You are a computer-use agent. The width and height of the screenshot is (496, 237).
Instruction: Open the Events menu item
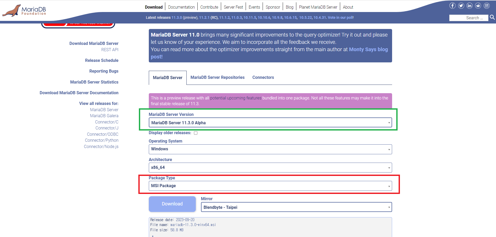coord(254,7)
